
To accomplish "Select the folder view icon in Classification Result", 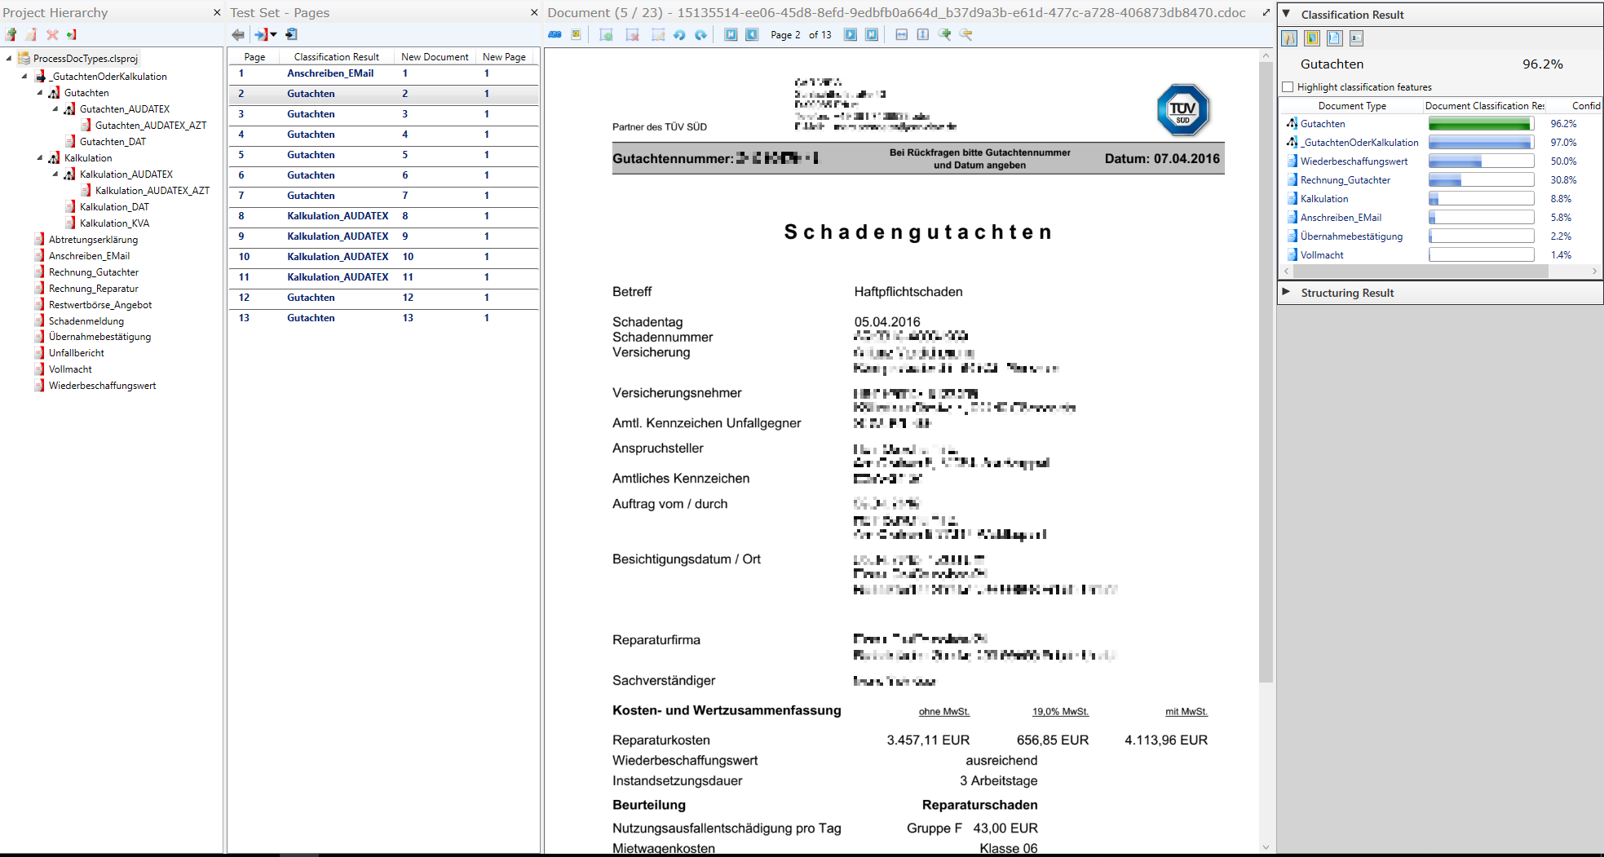I will click(x=1290, y=38).
